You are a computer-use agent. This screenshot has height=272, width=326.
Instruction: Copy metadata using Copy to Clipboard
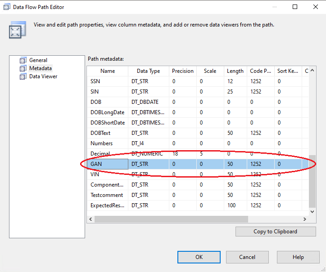(x=275, y=232)
